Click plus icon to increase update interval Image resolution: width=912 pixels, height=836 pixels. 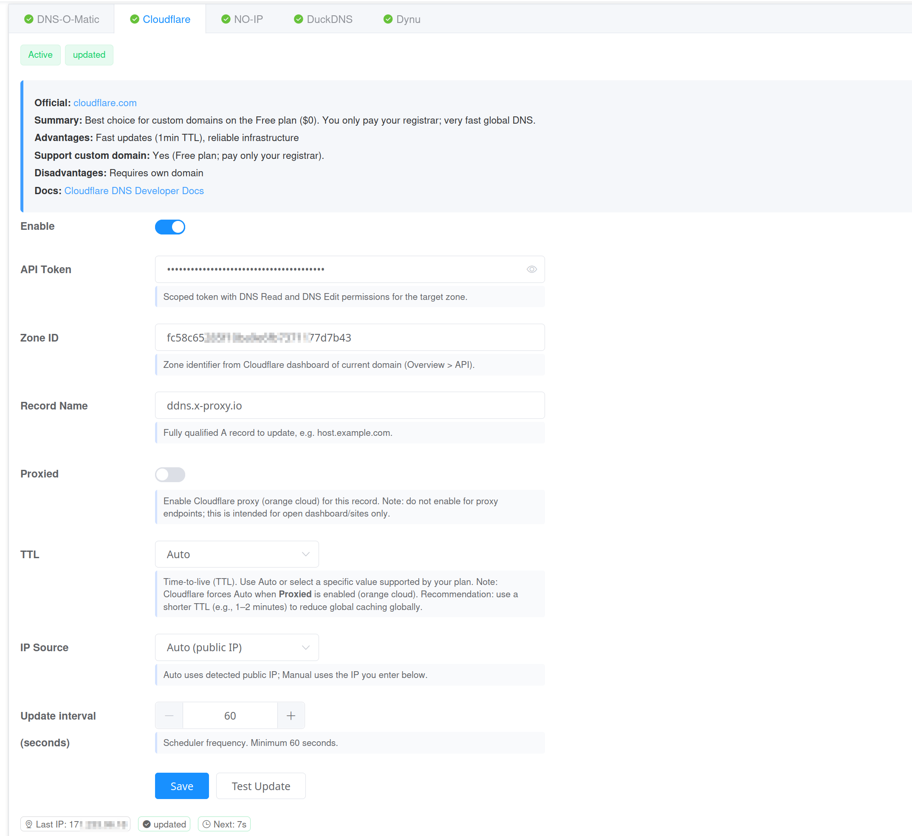[291, 715]
